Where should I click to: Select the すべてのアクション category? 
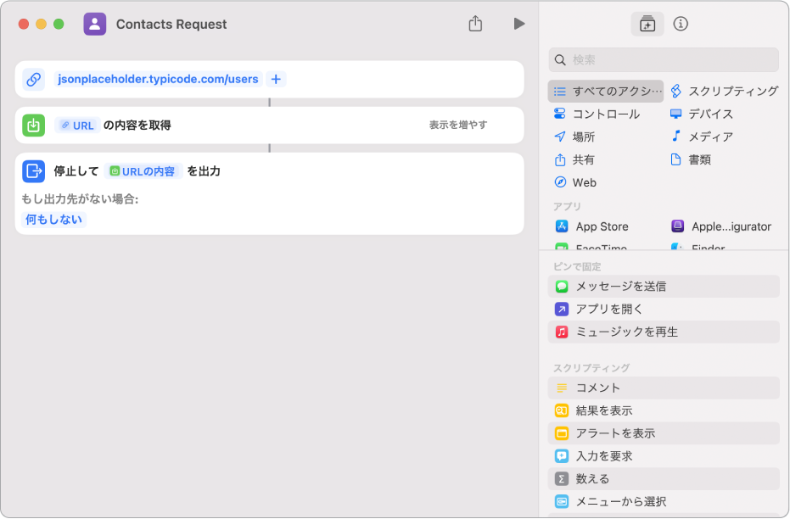pyautogui.click(x=606, y=91)
